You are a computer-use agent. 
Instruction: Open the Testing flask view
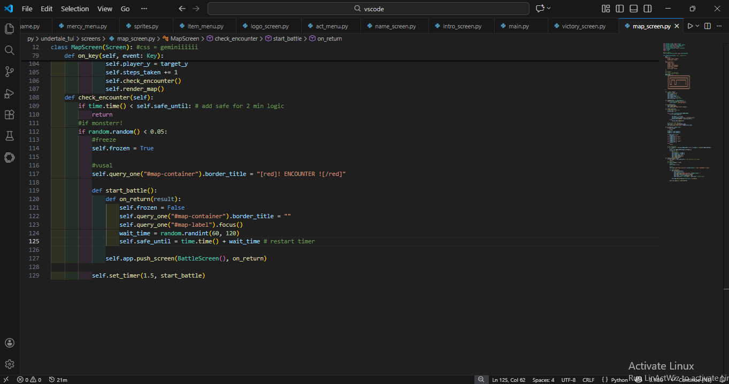[9, 136]
